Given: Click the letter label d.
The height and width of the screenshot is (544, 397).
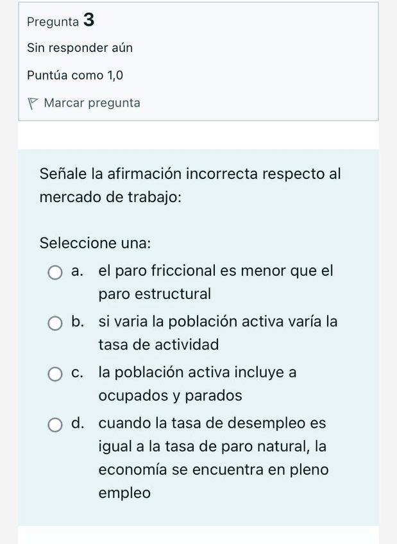Looking at the screenshot, I should [78, 423].
